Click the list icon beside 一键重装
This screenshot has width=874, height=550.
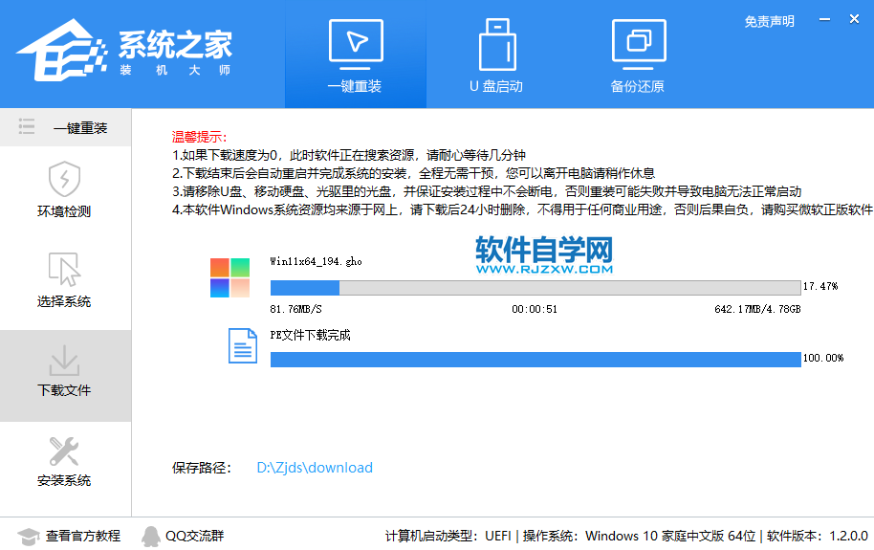[x=26, y=126]
